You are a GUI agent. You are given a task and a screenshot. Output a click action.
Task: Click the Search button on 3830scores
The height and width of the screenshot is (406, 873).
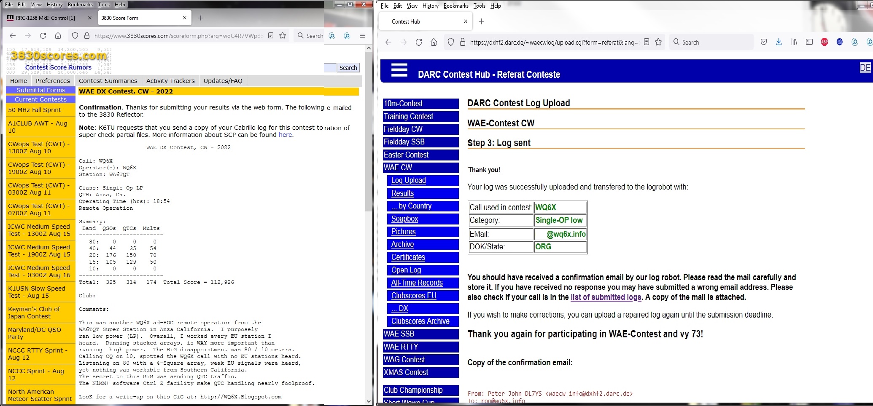coord(348,68)
